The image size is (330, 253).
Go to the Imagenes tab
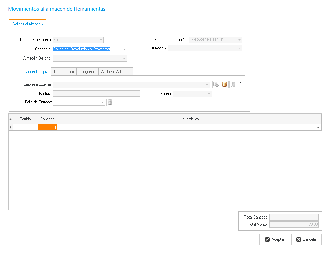coord(88,72)
